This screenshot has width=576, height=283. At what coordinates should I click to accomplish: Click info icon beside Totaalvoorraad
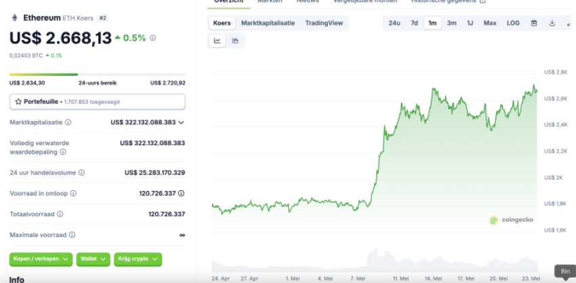[60, 214]
